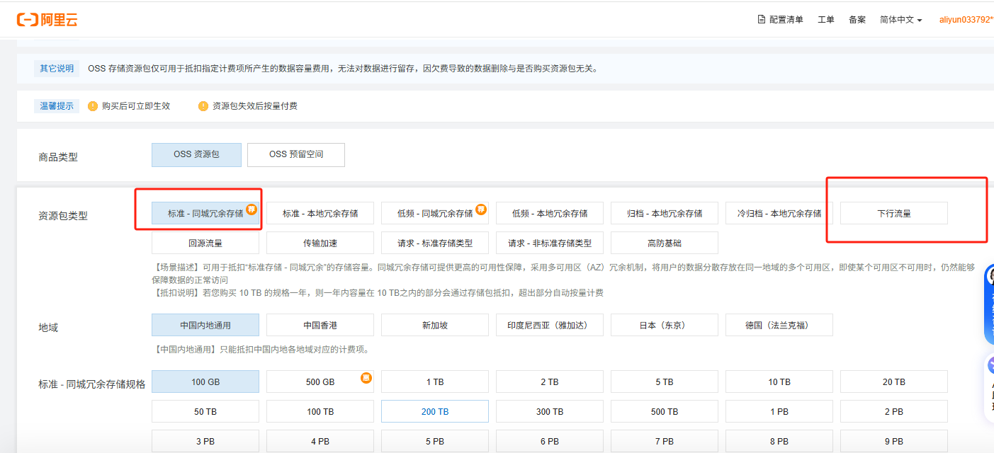Screen dimensions: 994x453
Task: Set storage size to 5 PB
Action: [x=435, y=441]
